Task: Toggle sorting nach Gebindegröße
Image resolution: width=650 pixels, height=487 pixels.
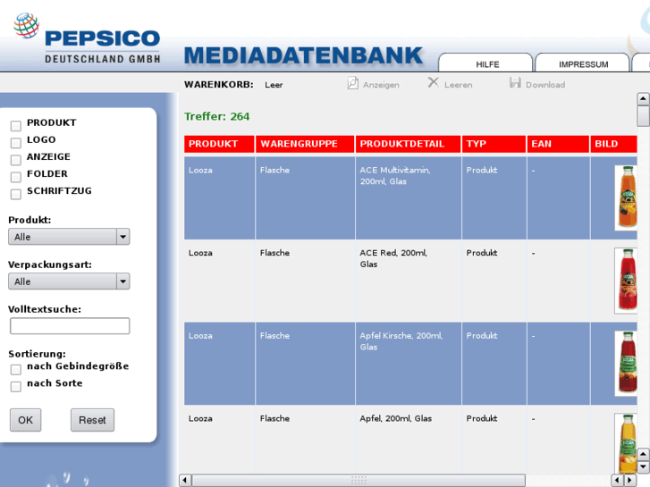Action: [x=16, y=369]
